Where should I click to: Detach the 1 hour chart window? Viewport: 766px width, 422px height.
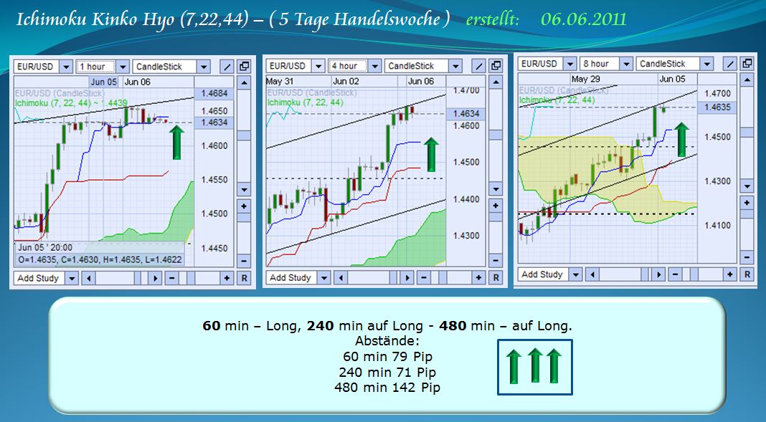pos(244,67)
